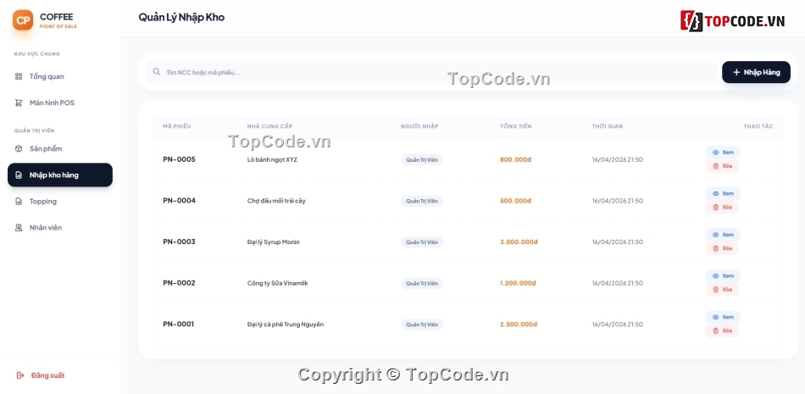Open the Topping management page
The width and height of the screenshot is (805, 394).
[60, 202]
